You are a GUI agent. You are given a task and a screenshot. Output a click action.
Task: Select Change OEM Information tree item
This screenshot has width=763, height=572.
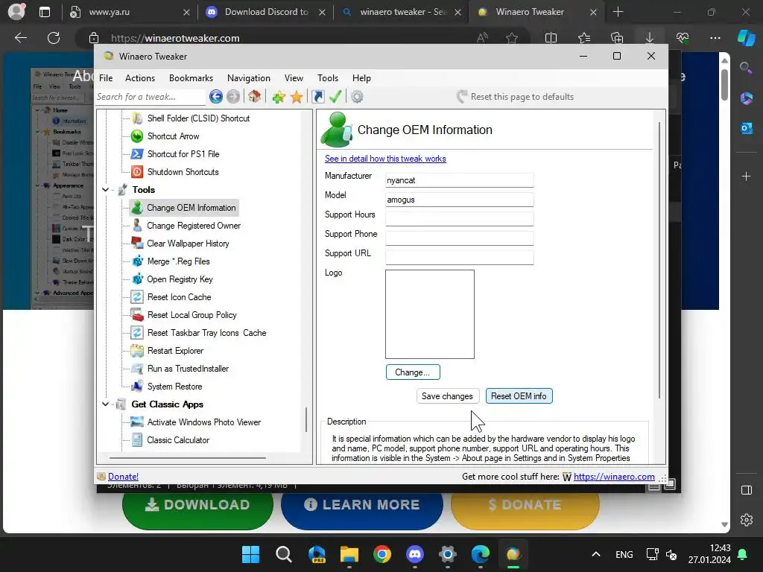(x=184, y=208)
